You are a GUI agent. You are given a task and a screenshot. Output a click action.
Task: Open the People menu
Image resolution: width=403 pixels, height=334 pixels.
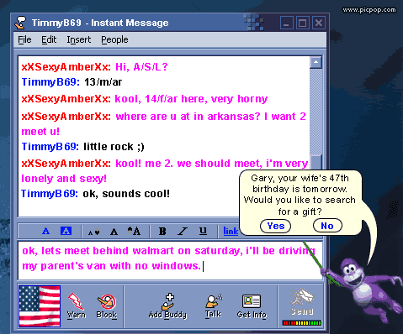[114, 39]
